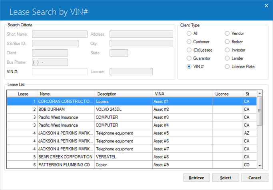Sort by the Name column header
This screenshot has height=190, width=273.
click(66, 94)
